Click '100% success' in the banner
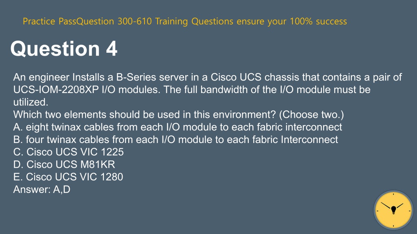Image resolution: width=417 pixels, height=234 pixels. (x=318, y=21)
